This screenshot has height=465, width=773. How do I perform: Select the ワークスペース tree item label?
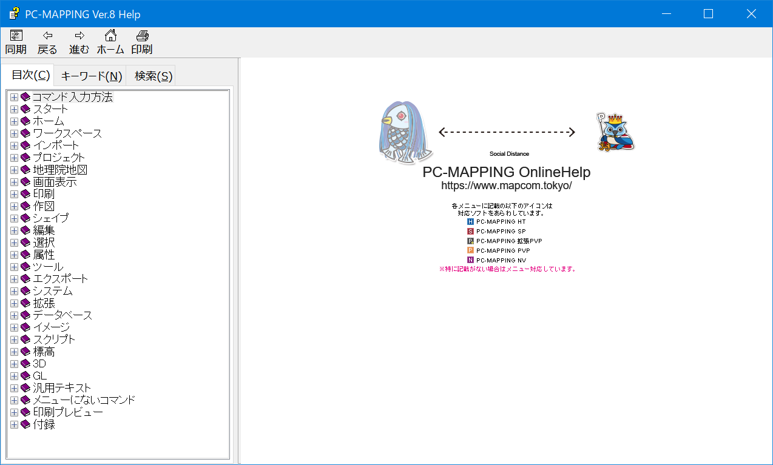pos(67,133)
